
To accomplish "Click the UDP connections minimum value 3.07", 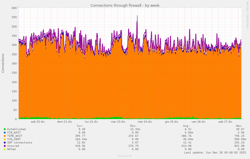I will coord(135,143).
